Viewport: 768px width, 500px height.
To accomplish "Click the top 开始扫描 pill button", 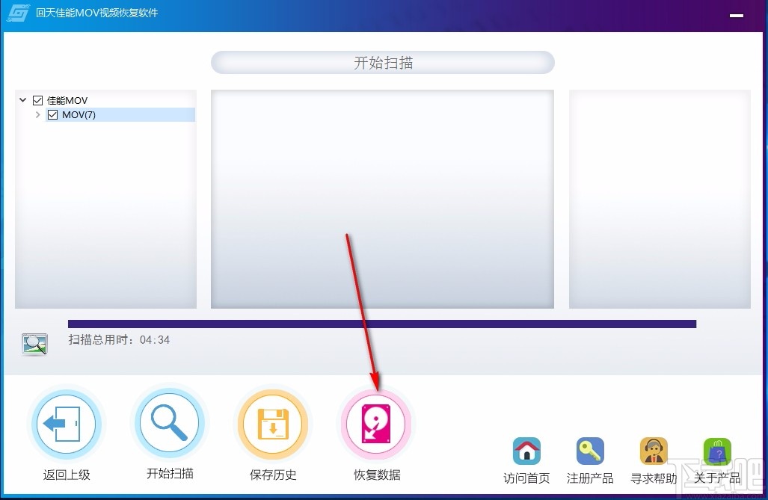I will [383, 63].
